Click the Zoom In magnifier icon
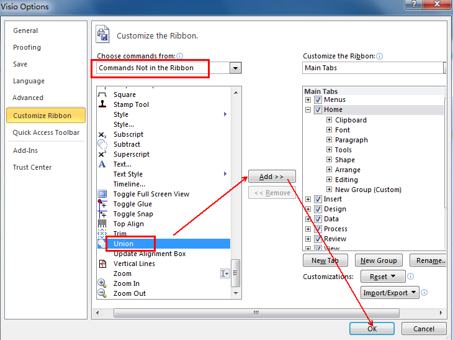 (x=102, y=283)
